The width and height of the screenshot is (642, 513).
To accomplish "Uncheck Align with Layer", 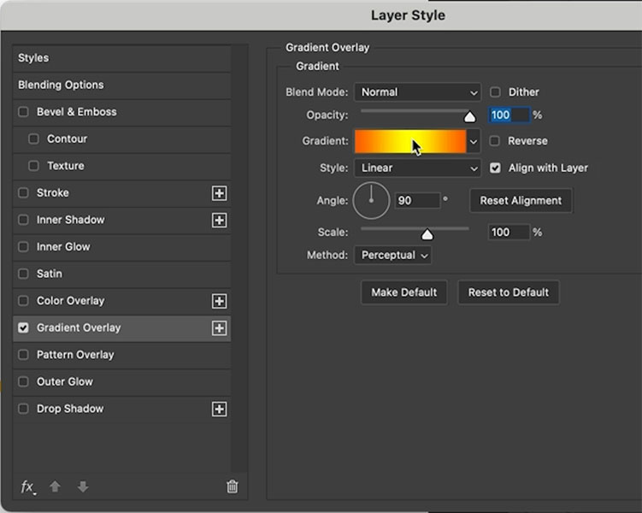I will 495,168.
